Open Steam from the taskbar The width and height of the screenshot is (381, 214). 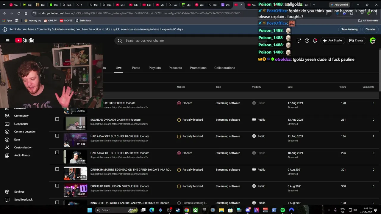click(x=178, y=210)
